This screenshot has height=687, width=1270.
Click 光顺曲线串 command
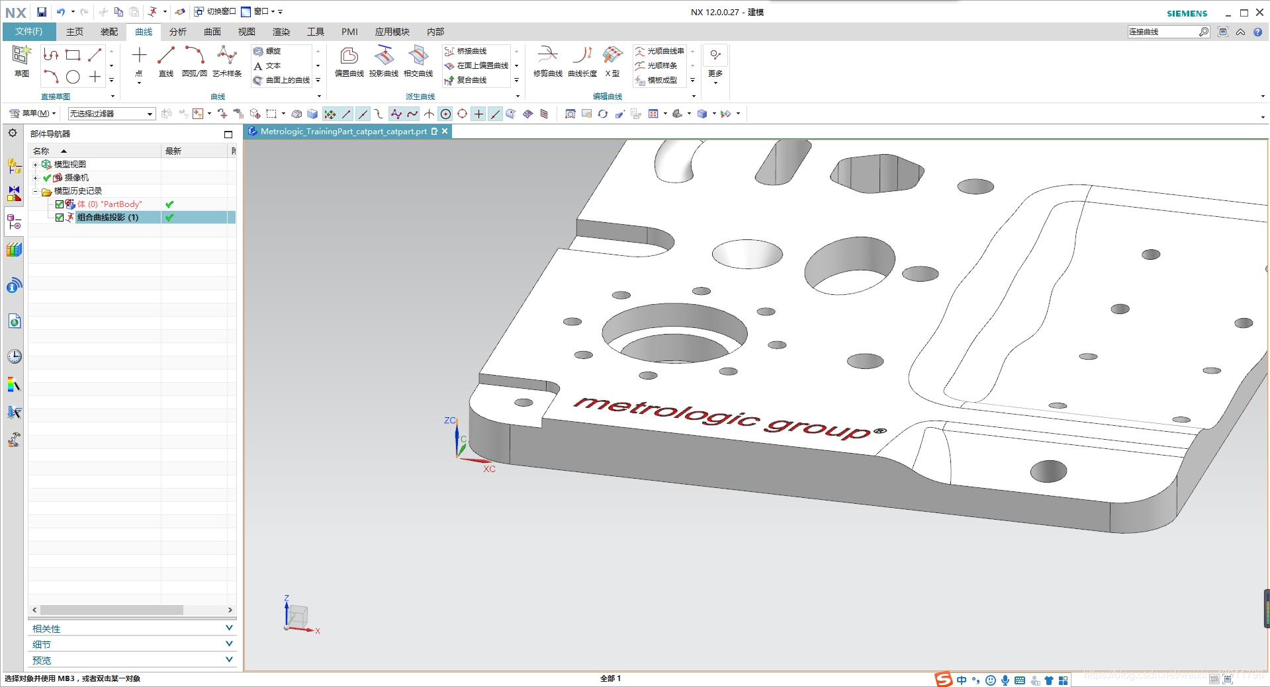click(x=660, y=51)
